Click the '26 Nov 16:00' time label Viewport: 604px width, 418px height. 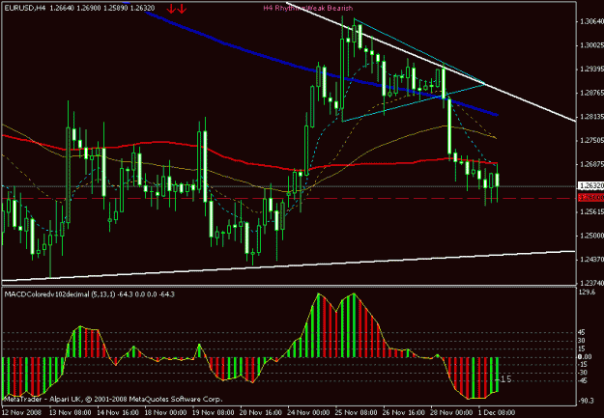404,412
